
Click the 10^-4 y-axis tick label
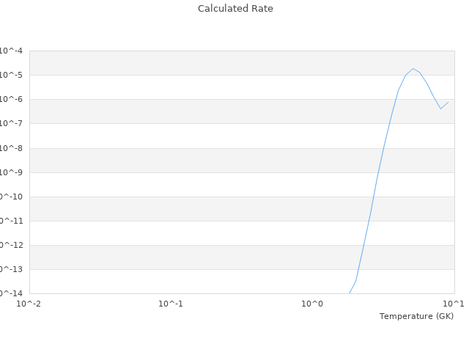coord(10,51)
